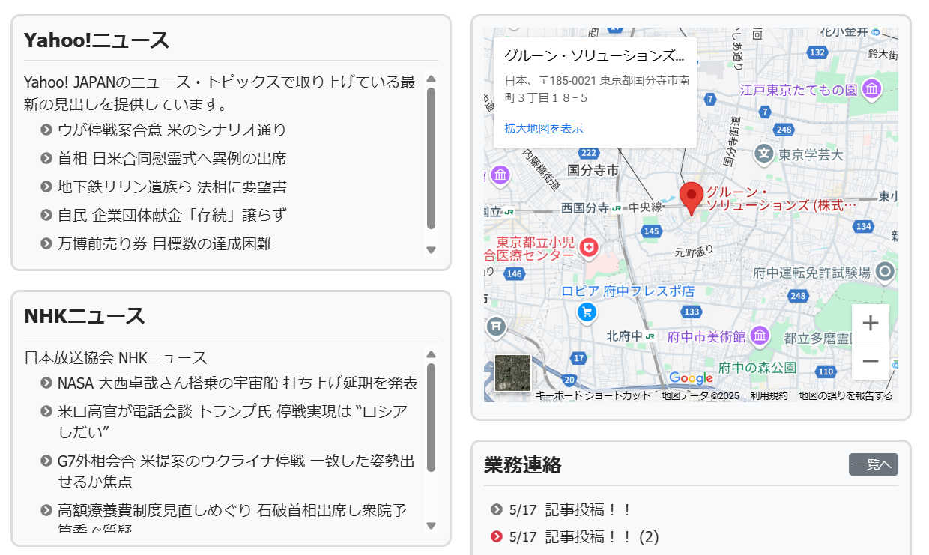
Task: Click the Yahoo!ニュース panel heading
Action: tap(97, 40)
